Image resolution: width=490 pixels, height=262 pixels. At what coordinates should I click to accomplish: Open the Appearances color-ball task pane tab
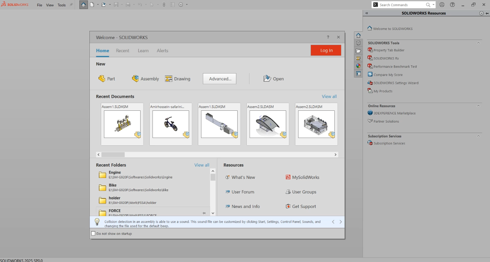pos(358,66)
